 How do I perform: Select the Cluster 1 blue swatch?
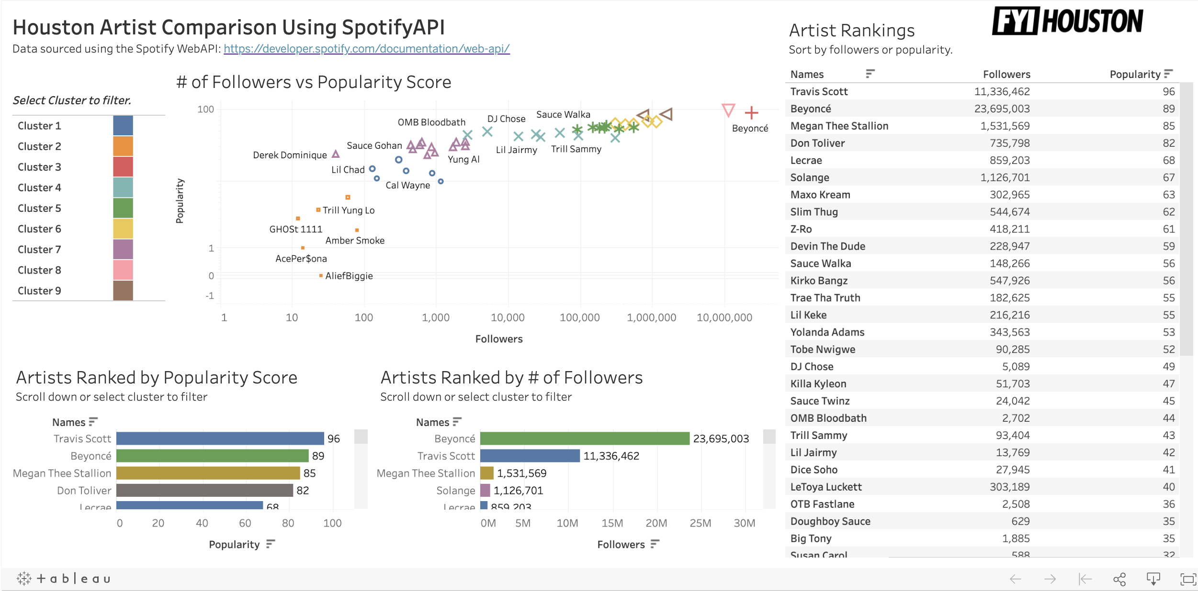tap(123, 126)
